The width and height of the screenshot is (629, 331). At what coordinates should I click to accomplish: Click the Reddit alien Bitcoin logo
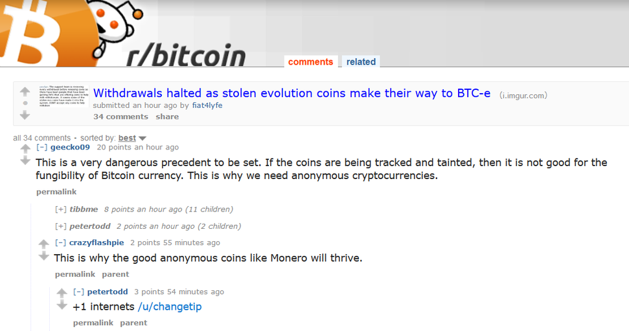coord(71,33)
